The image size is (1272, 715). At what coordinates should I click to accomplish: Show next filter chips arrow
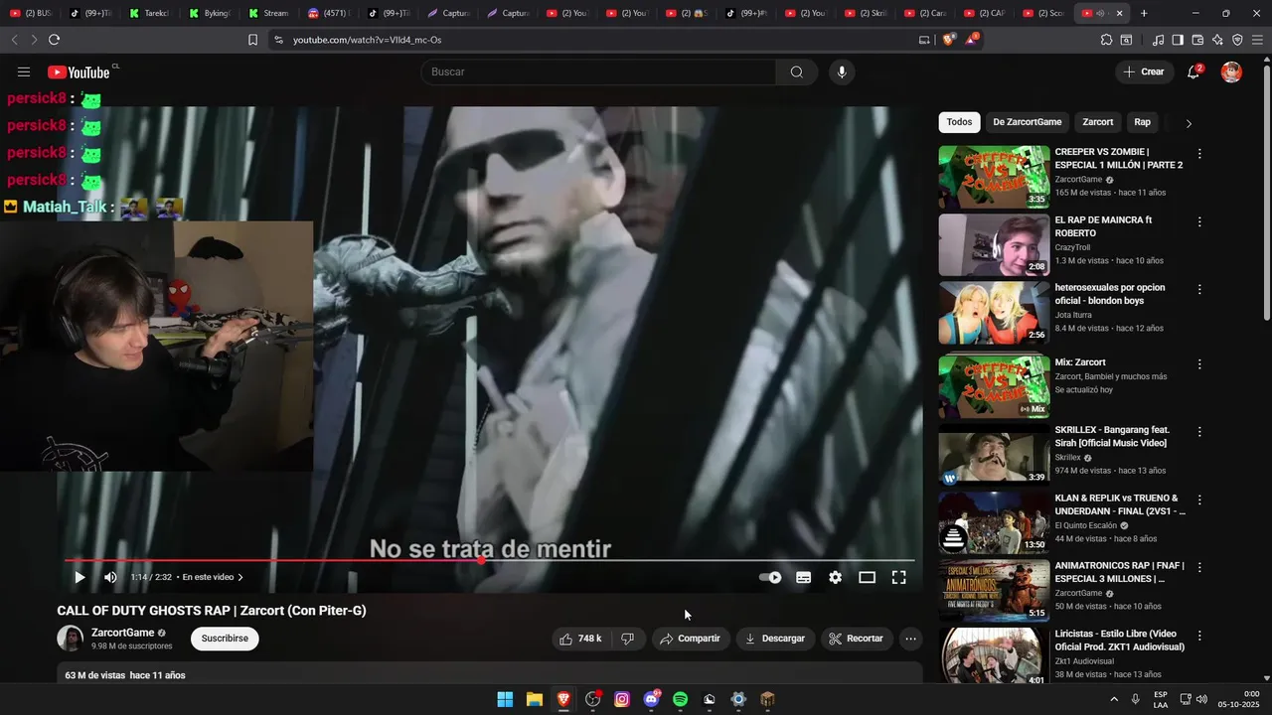(x=1189, y=123)
